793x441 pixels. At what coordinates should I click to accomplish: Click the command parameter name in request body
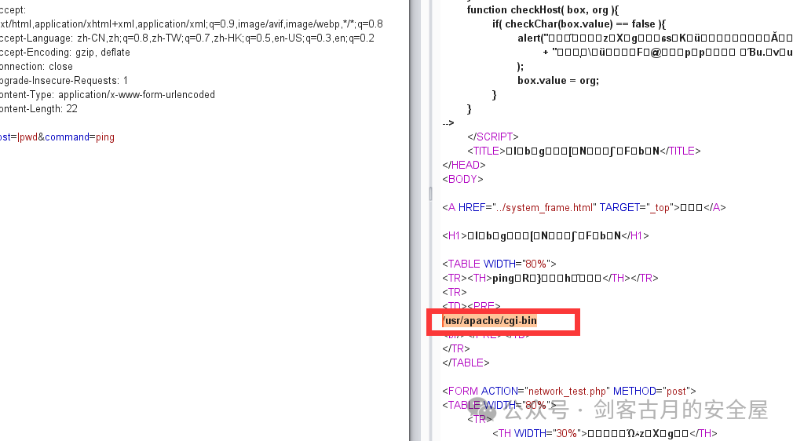tap(67, 137)
